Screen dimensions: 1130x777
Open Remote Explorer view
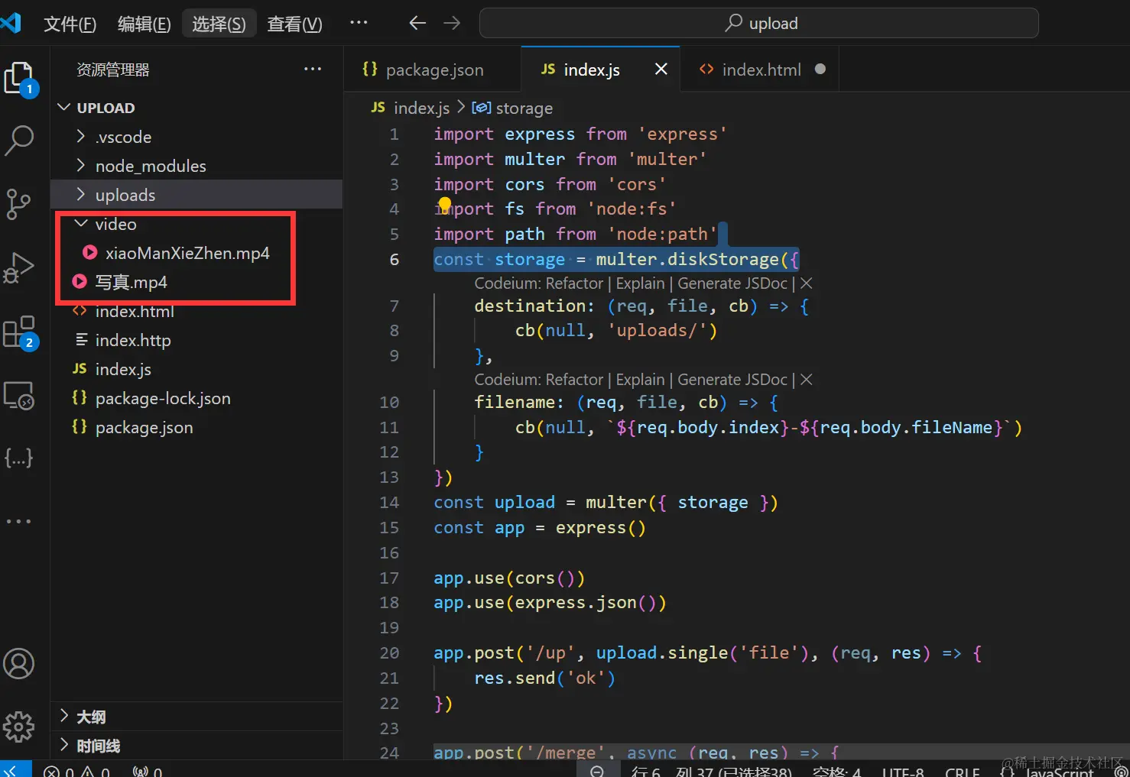[19, 396]
